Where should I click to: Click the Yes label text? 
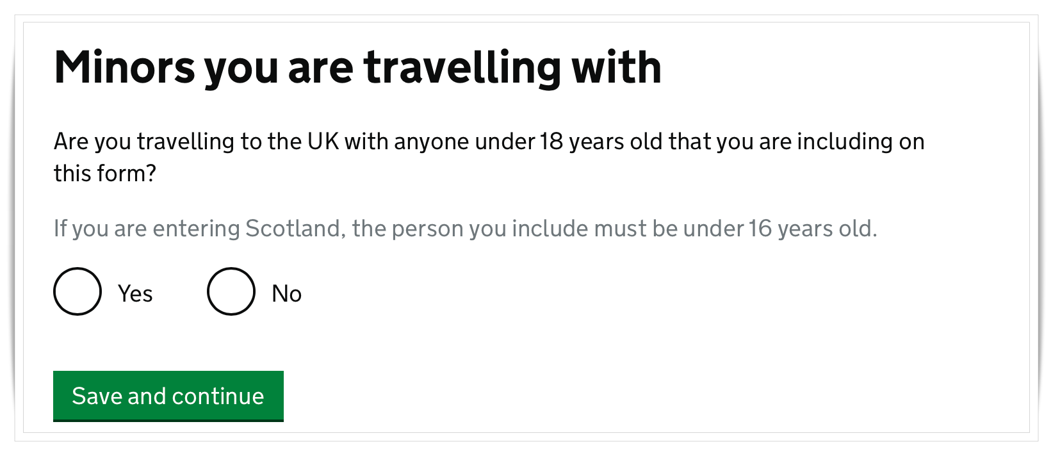(x=135, y=293)
